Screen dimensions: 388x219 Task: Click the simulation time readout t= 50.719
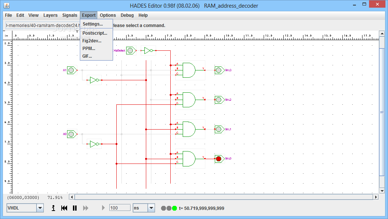pyautogui.click(x=201, y=208)
